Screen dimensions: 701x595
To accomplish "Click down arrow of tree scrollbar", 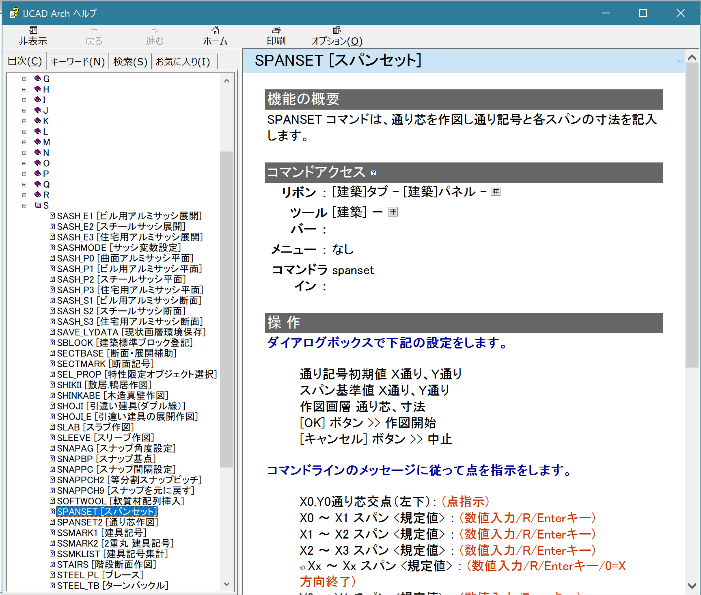I will point(226,584).
